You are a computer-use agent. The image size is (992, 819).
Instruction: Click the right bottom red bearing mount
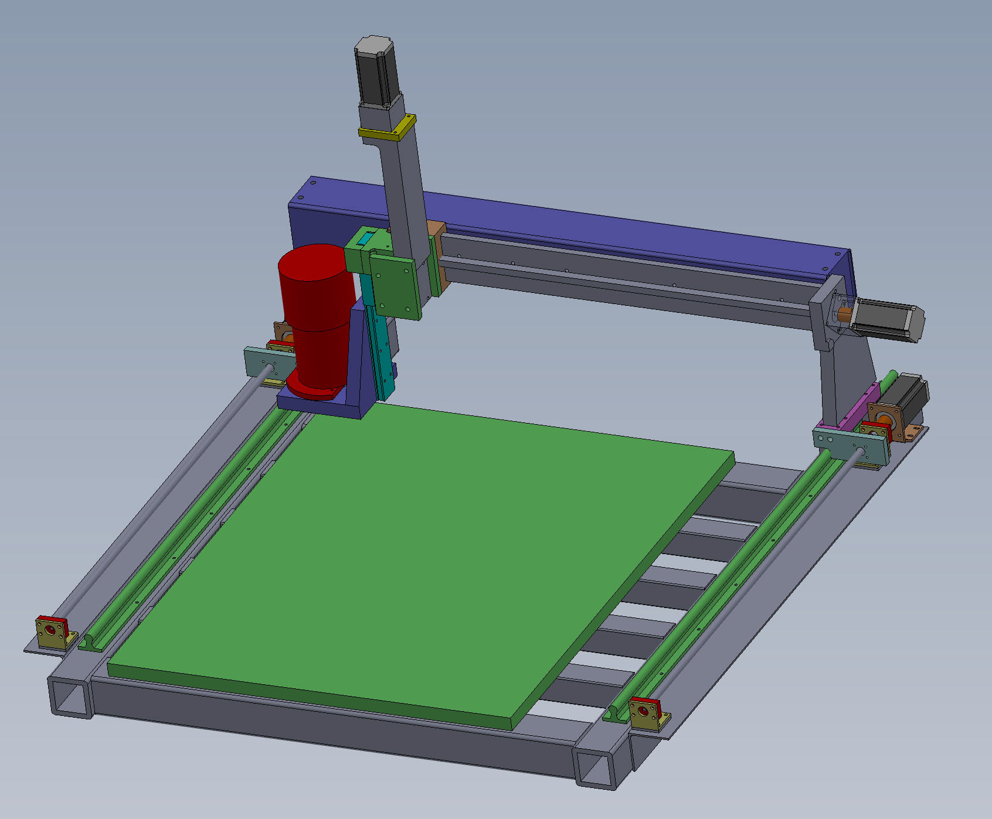(645, 711)
